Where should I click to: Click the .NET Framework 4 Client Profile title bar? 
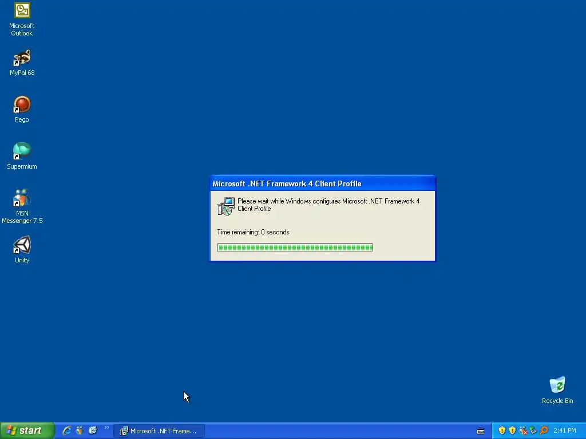click(x=323, y=183)
